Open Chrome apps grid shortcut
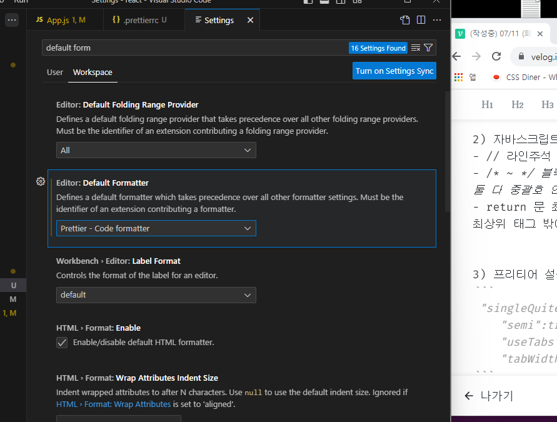 pyautogui.click(x=459, y=77)
